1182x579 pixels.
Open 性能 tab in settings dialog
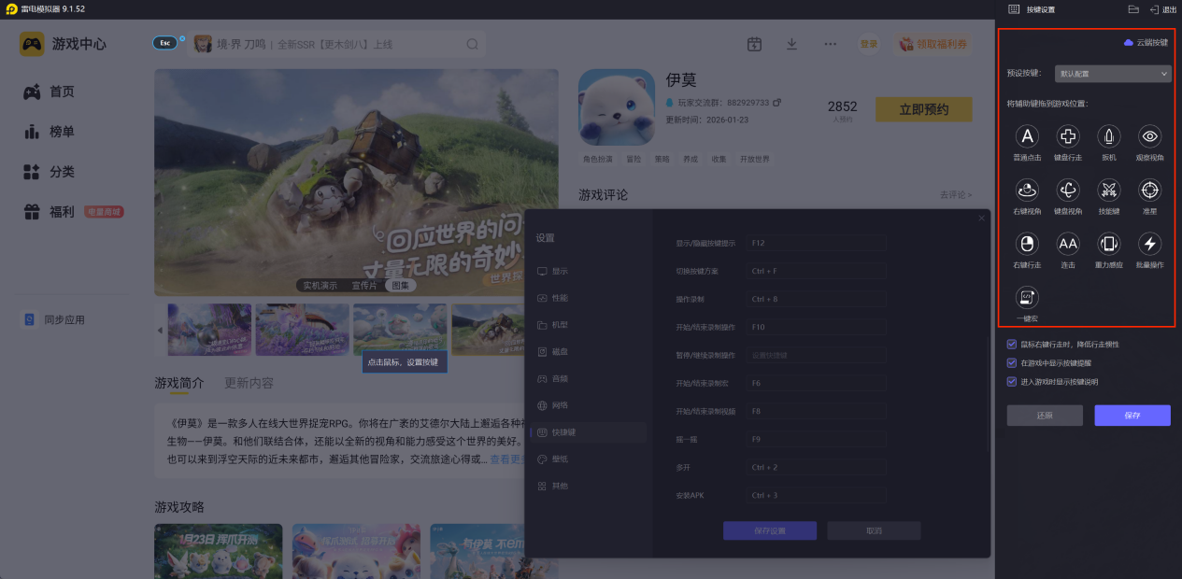point(588,298)
